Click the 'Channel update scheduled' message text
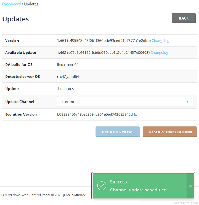 coord(138,190)
